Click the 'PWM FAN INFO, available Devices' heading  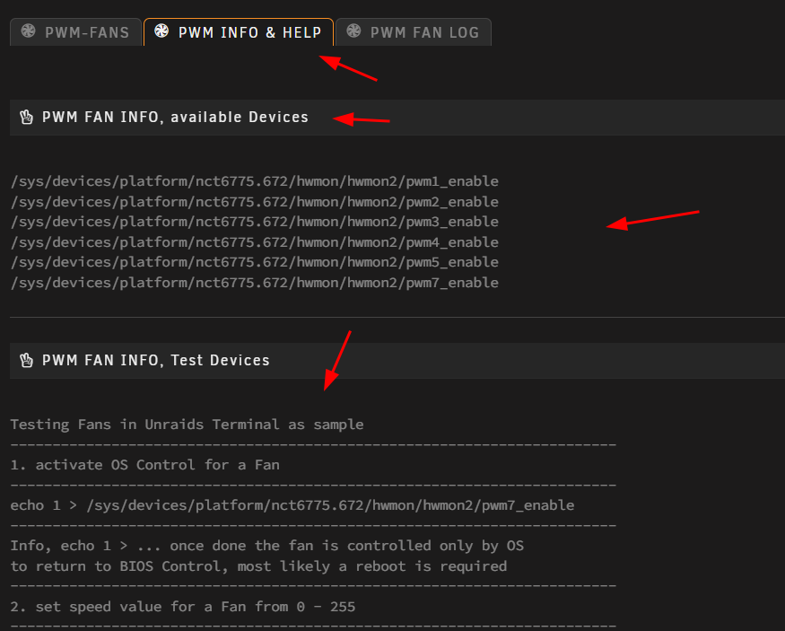(175, 118)
